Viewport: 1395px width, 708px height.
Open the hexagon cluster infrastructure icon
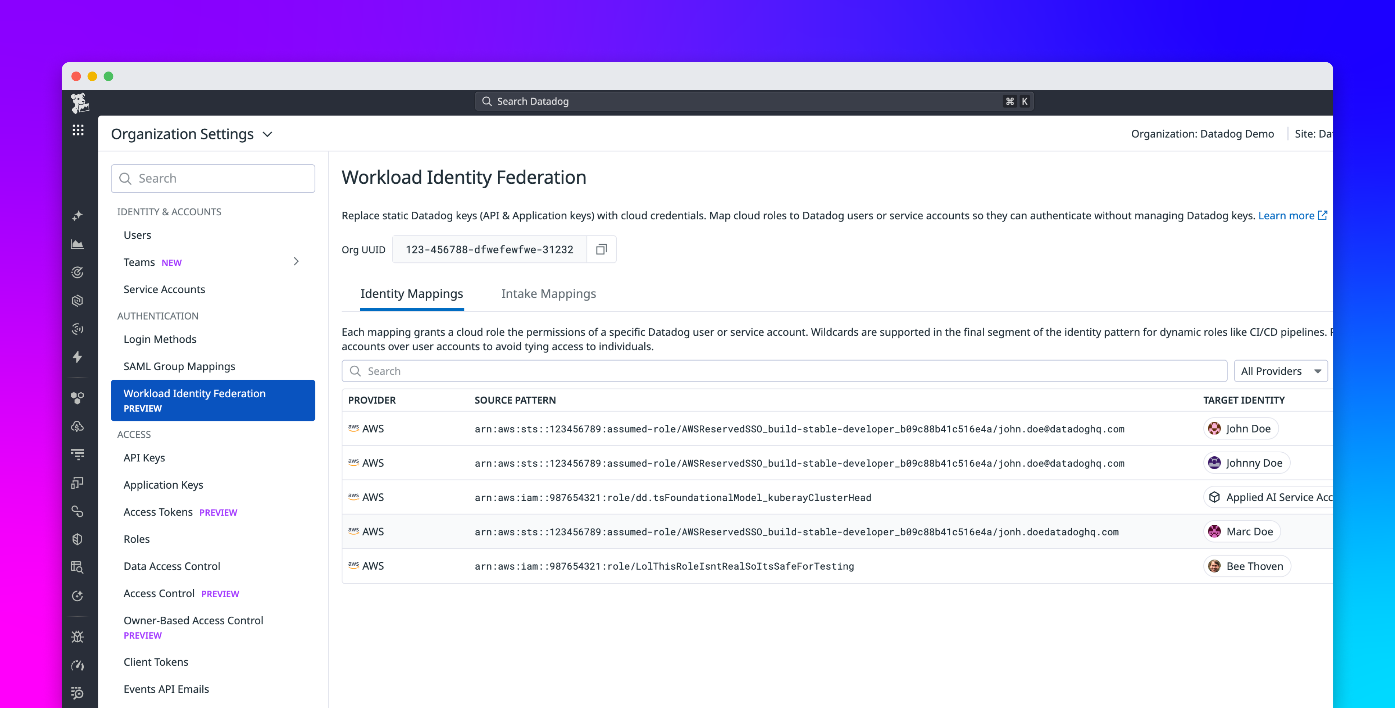pyautogui.click(x=77, y=398)
